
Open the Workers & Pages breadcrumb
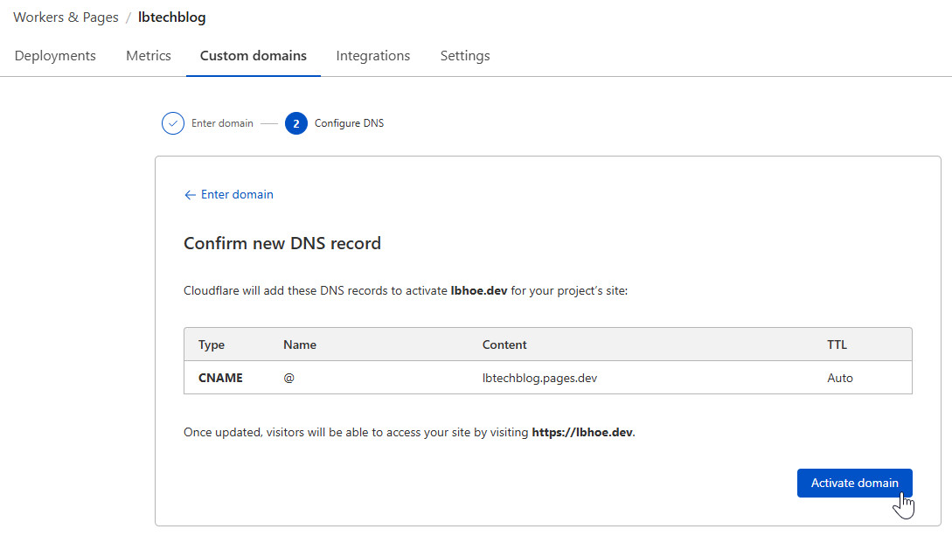(x=66, y=17)
